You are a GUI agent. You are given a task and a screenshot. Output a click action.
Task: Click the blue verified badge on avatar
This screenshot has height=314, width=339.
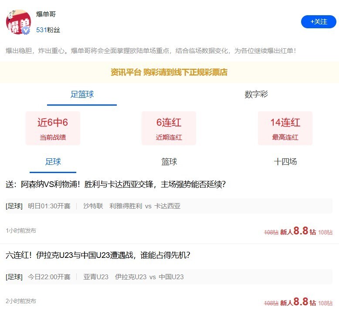26,30
